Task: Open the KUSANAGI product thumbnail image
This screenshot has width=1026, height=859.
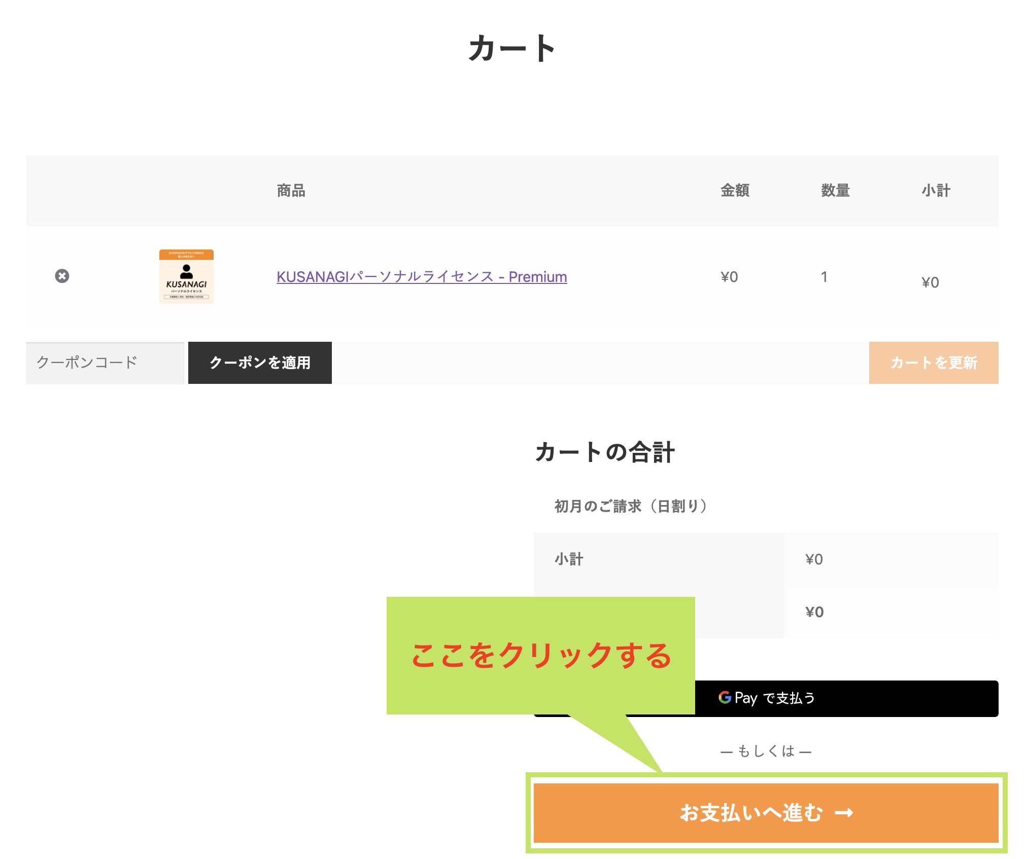Action: click(187, 276)
